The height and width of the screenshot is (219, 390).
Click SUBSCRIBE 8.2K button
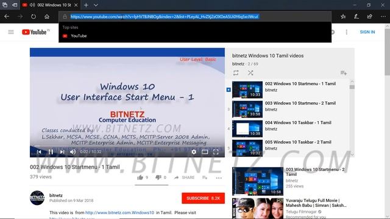pyautogui.click(x=203, y=198)
